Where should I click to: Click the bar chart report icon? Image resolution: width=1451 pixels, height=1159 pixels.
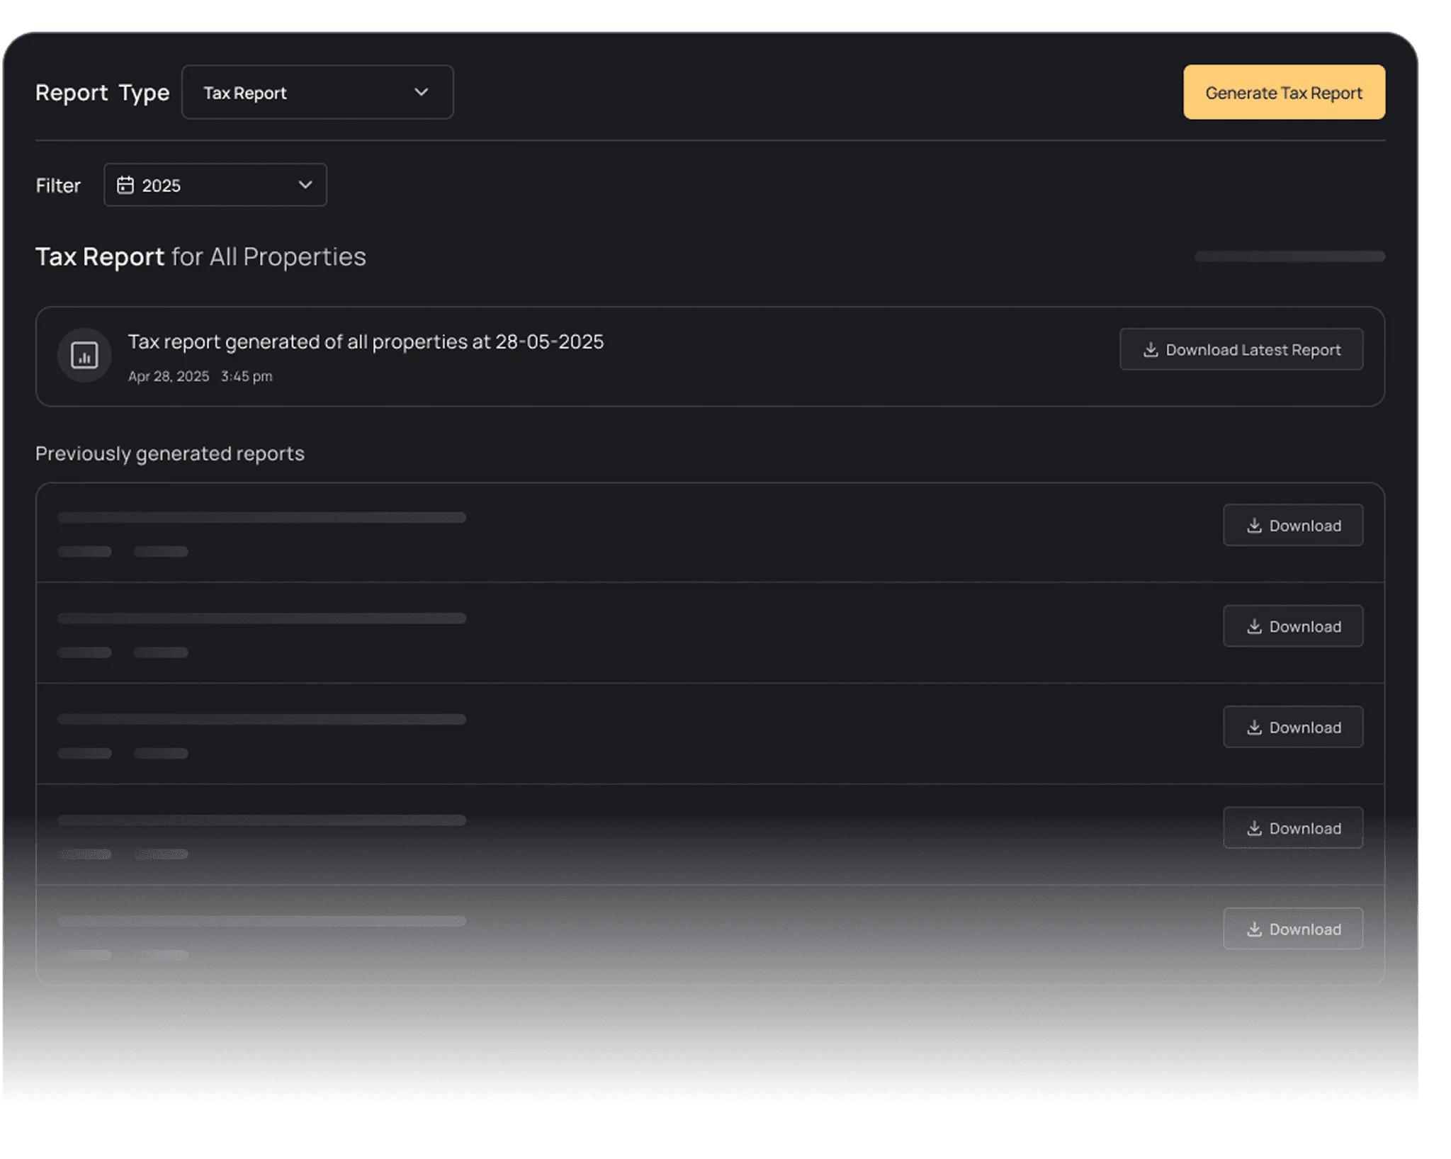(x=84, y=355)
